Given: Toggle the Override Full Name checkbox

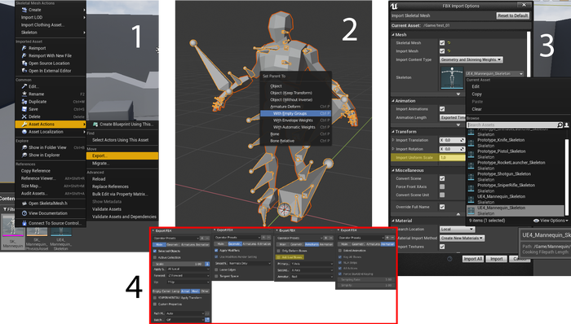Looking at the screenshot, I should (x=442, y=207).
